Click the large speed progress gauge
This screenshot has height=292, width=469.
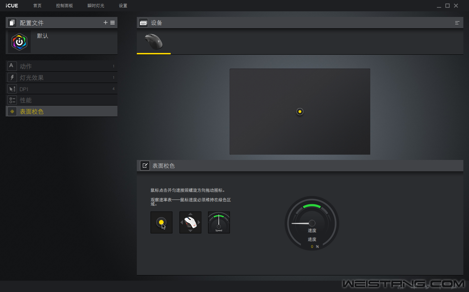(312, 224)
